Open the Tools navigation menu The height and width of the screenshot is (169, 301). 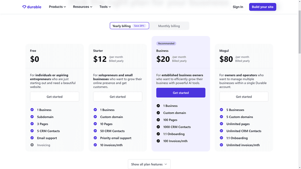coord(105,7)
